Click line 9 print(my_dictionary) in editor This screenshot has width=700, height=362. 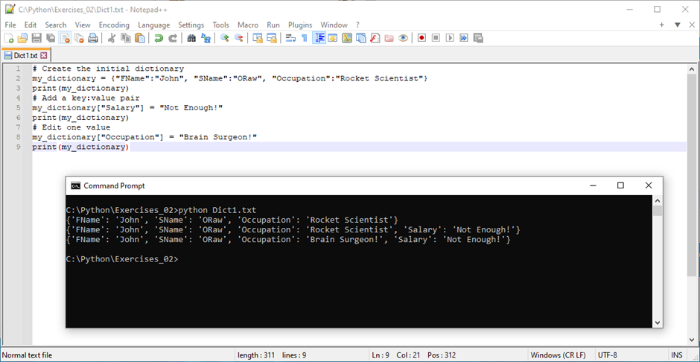(x=80, y=147)
